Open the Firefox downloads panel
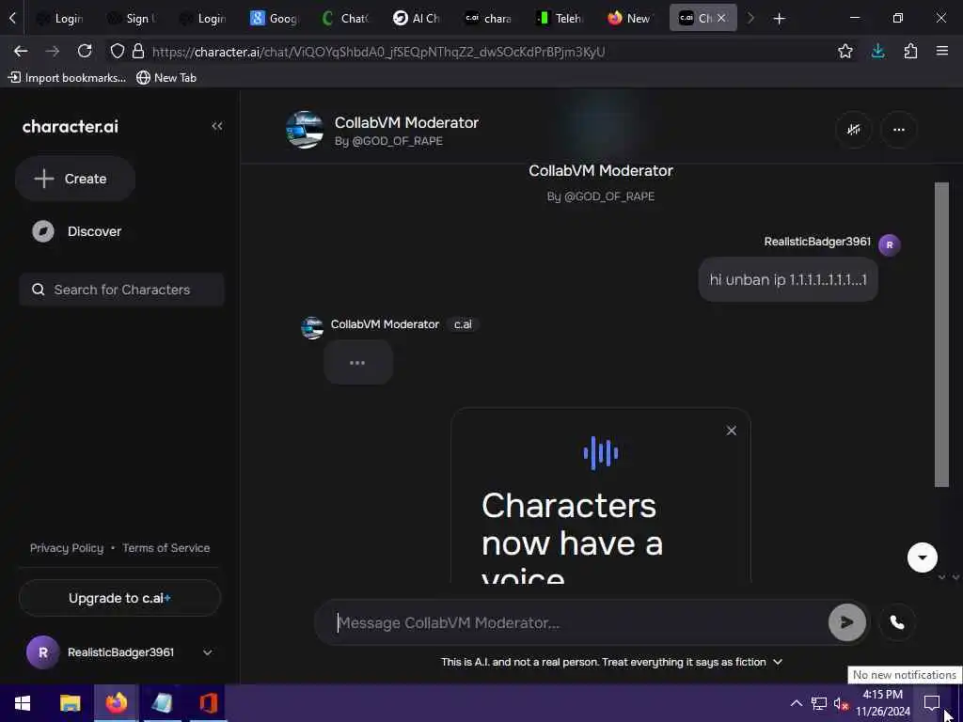This screenshot has width=963, height=722. pos(878,52)
